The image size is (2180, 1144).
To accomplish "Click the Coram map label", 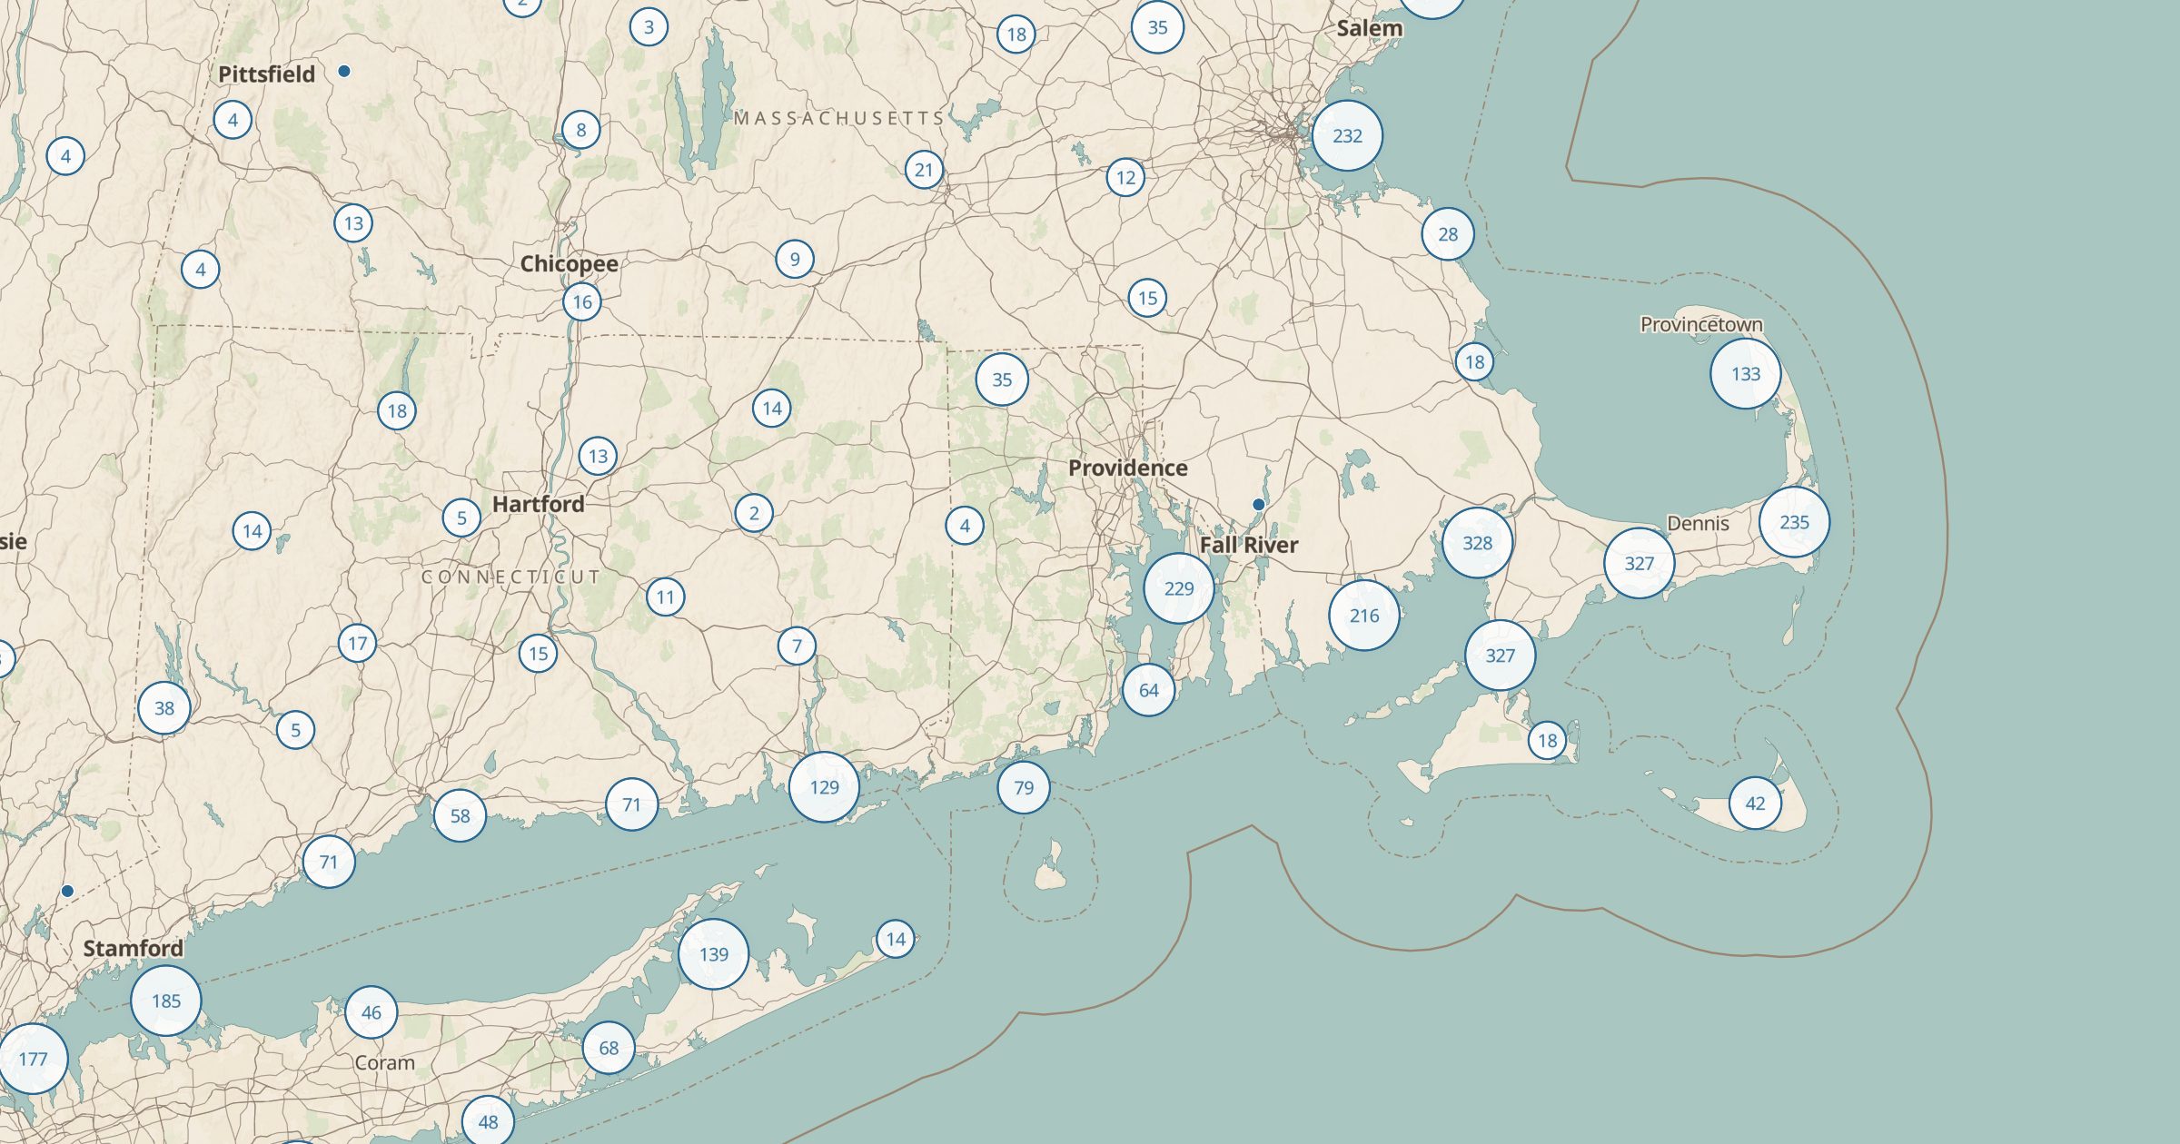I will [x=384, y=1062].
